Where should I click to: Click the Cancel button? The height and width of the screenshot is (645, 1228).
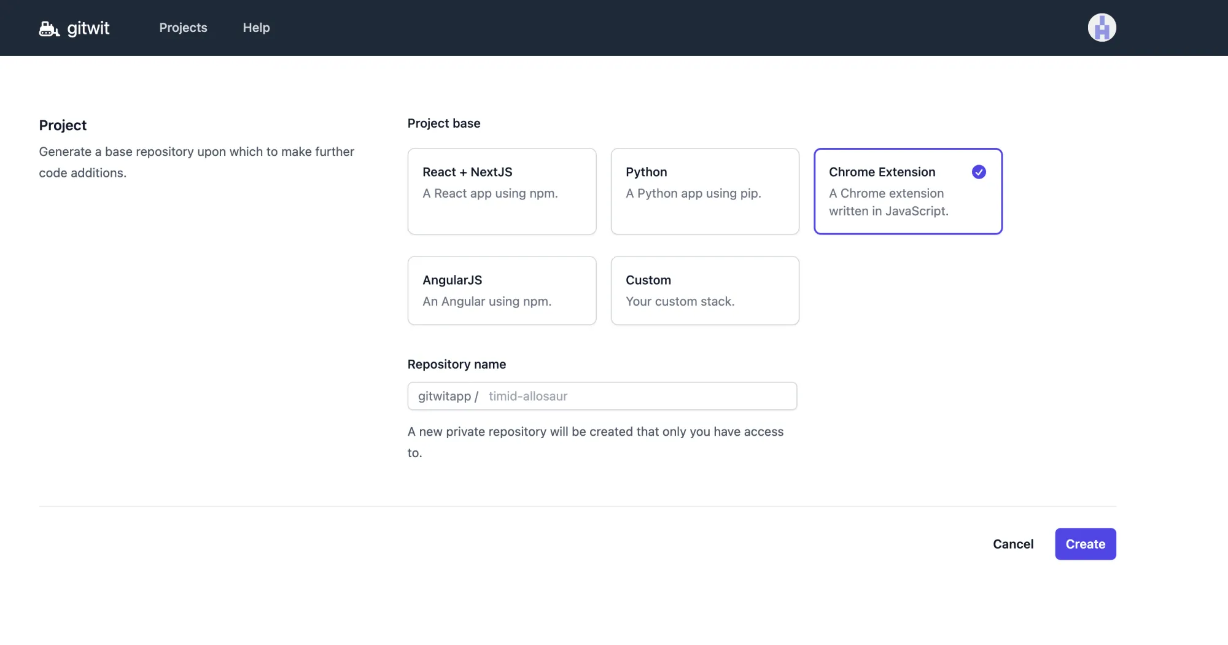coord(1013,544)
